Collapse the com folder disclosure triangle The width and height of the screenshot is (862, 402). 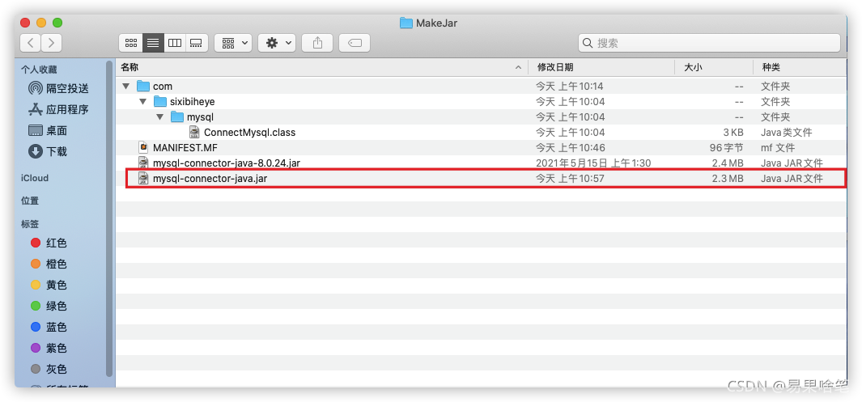[x=125, y=87]
